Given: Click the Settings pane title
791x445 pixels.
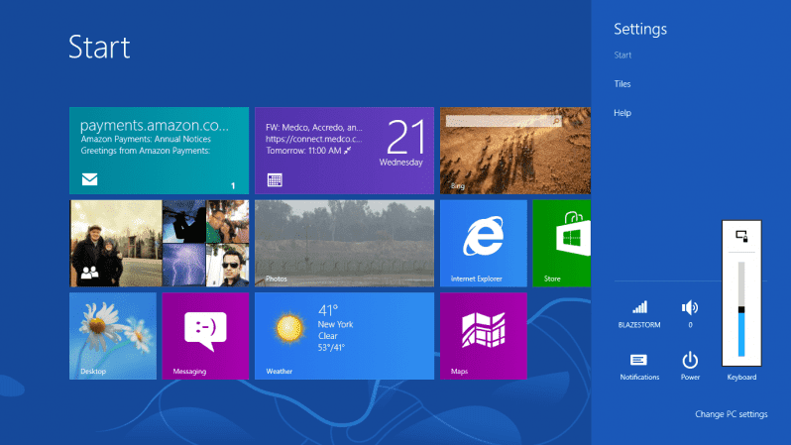Looking at the screenshot, I should (640, 30).
